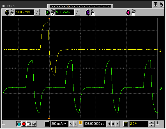The height and width of the screenshot is (129, 166).
Task: Click the channel 4 pink setup button
Action: click(128, 13)
